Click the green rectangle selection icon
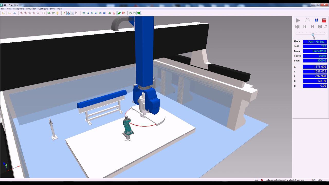 pyautogui.click(x=49, y=13)
